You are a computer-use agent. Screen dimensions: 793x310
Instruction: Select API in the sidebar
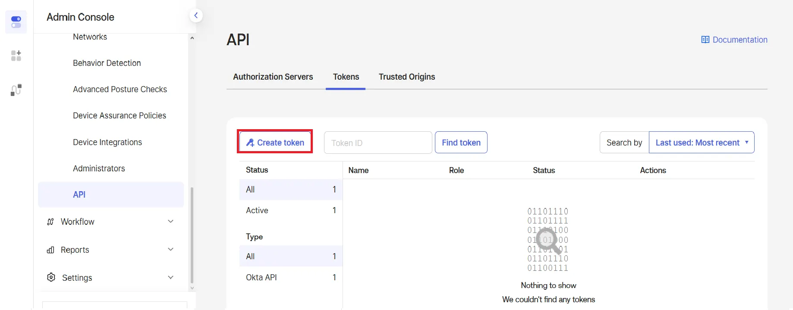111,195
